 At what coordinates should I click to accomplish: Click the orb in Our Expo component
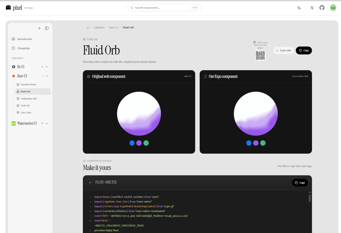coord(256,114)
